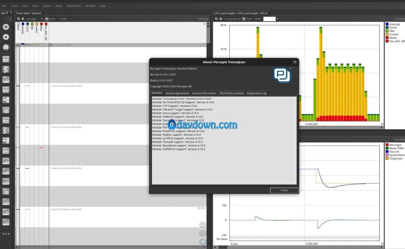Open the Bookmarks menu
This screenshot has height=249, width=405.
(74, 6)
